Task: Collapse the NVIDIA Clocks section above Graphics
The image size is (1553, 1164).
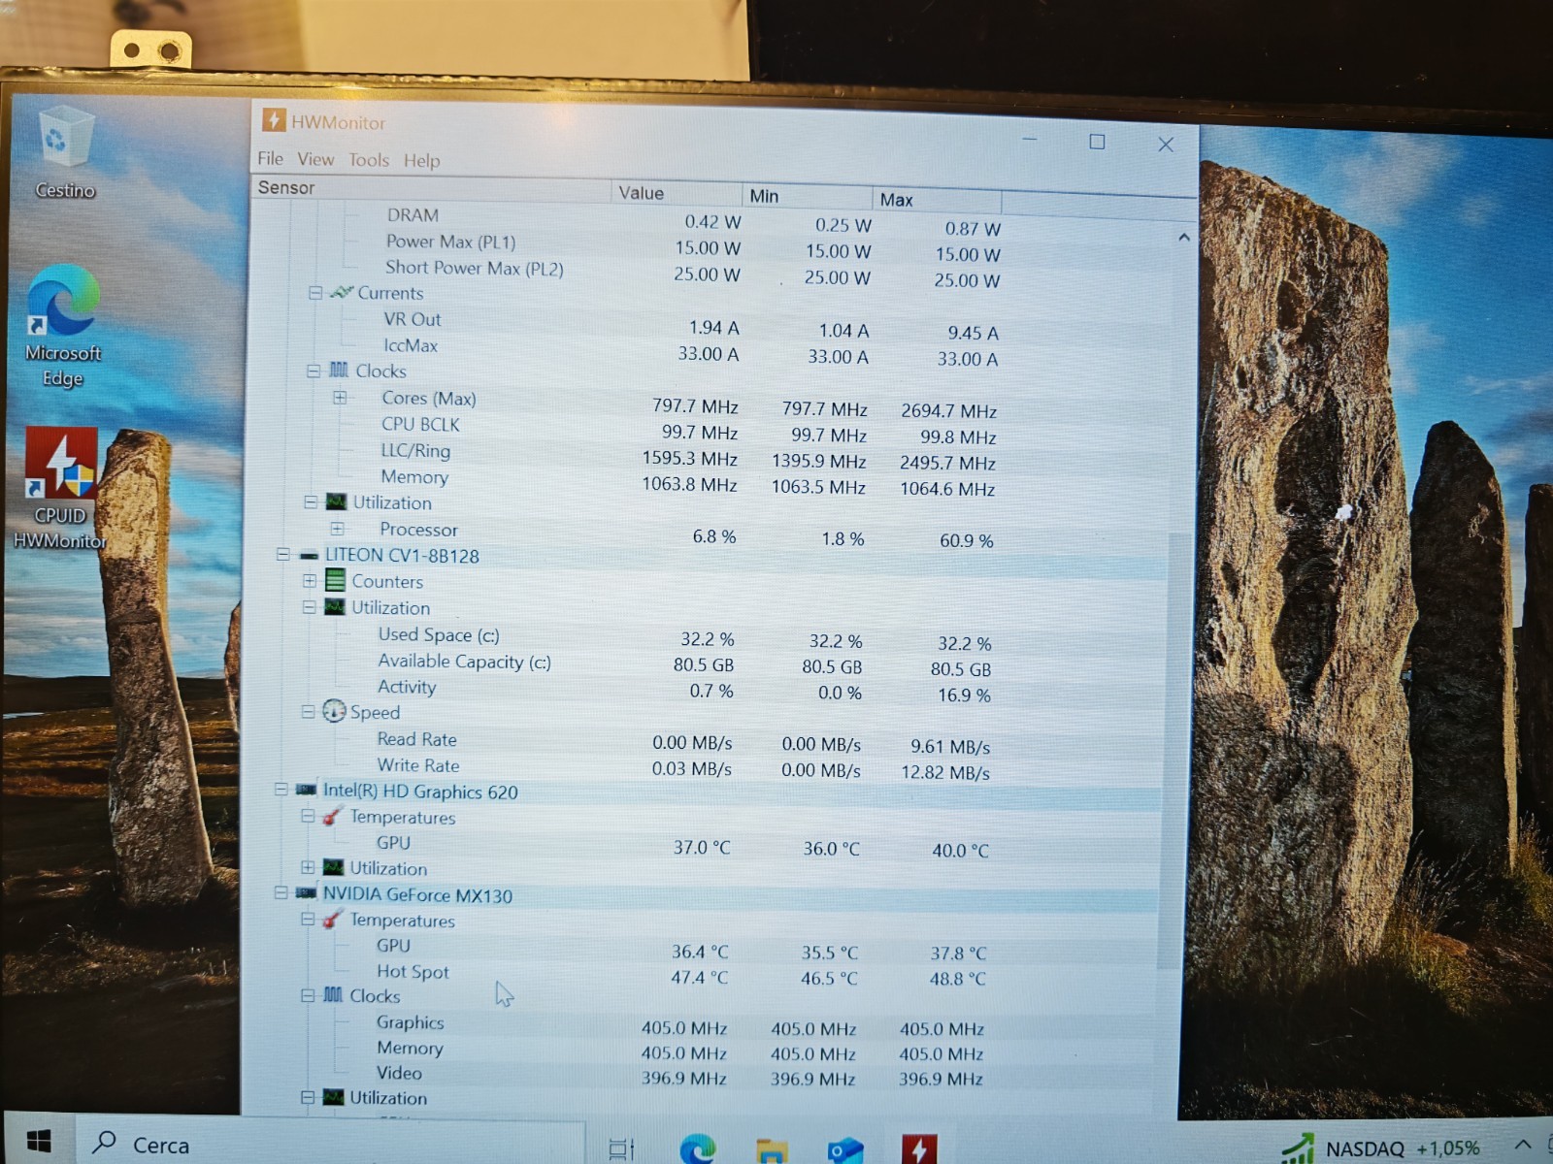Action: click(x=308, y=995)
